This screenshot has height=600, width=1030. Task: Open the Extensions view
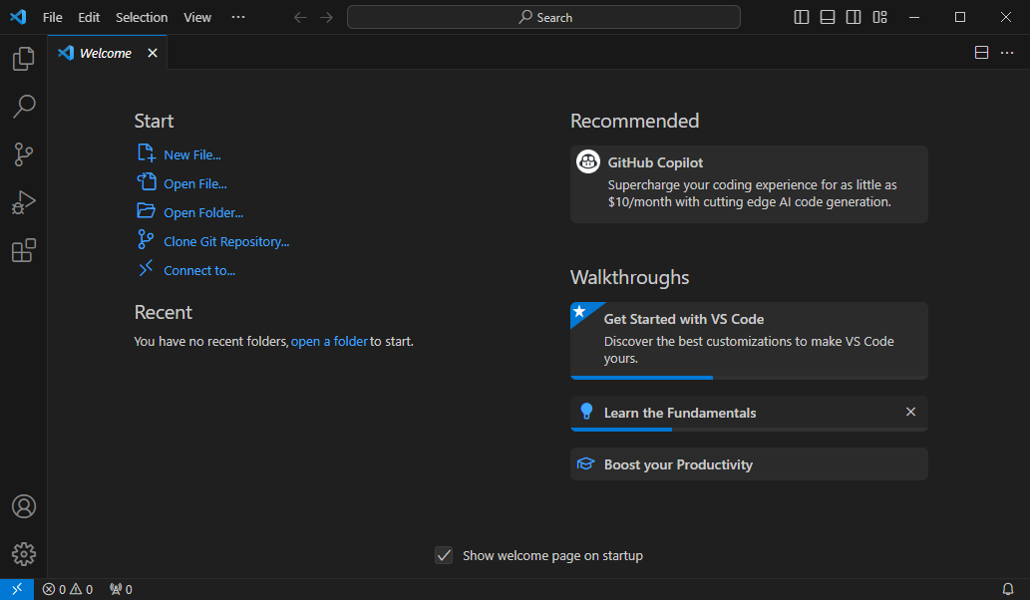click(23, 250)
